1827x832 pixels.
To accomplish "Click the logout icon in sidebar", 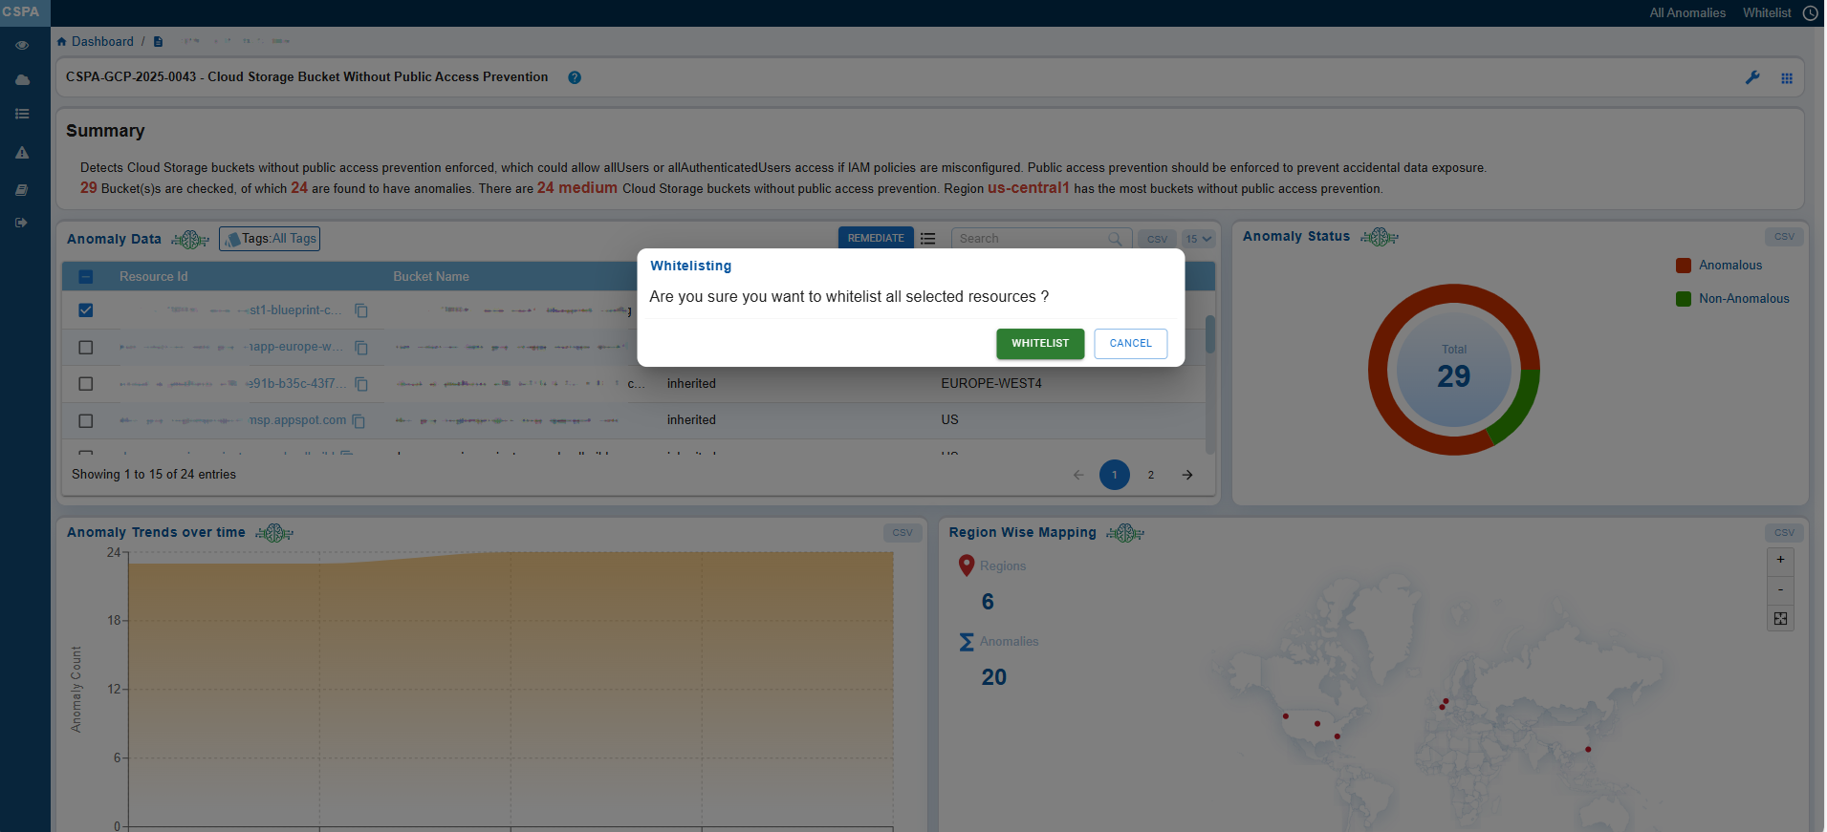I will click(22, 223).
